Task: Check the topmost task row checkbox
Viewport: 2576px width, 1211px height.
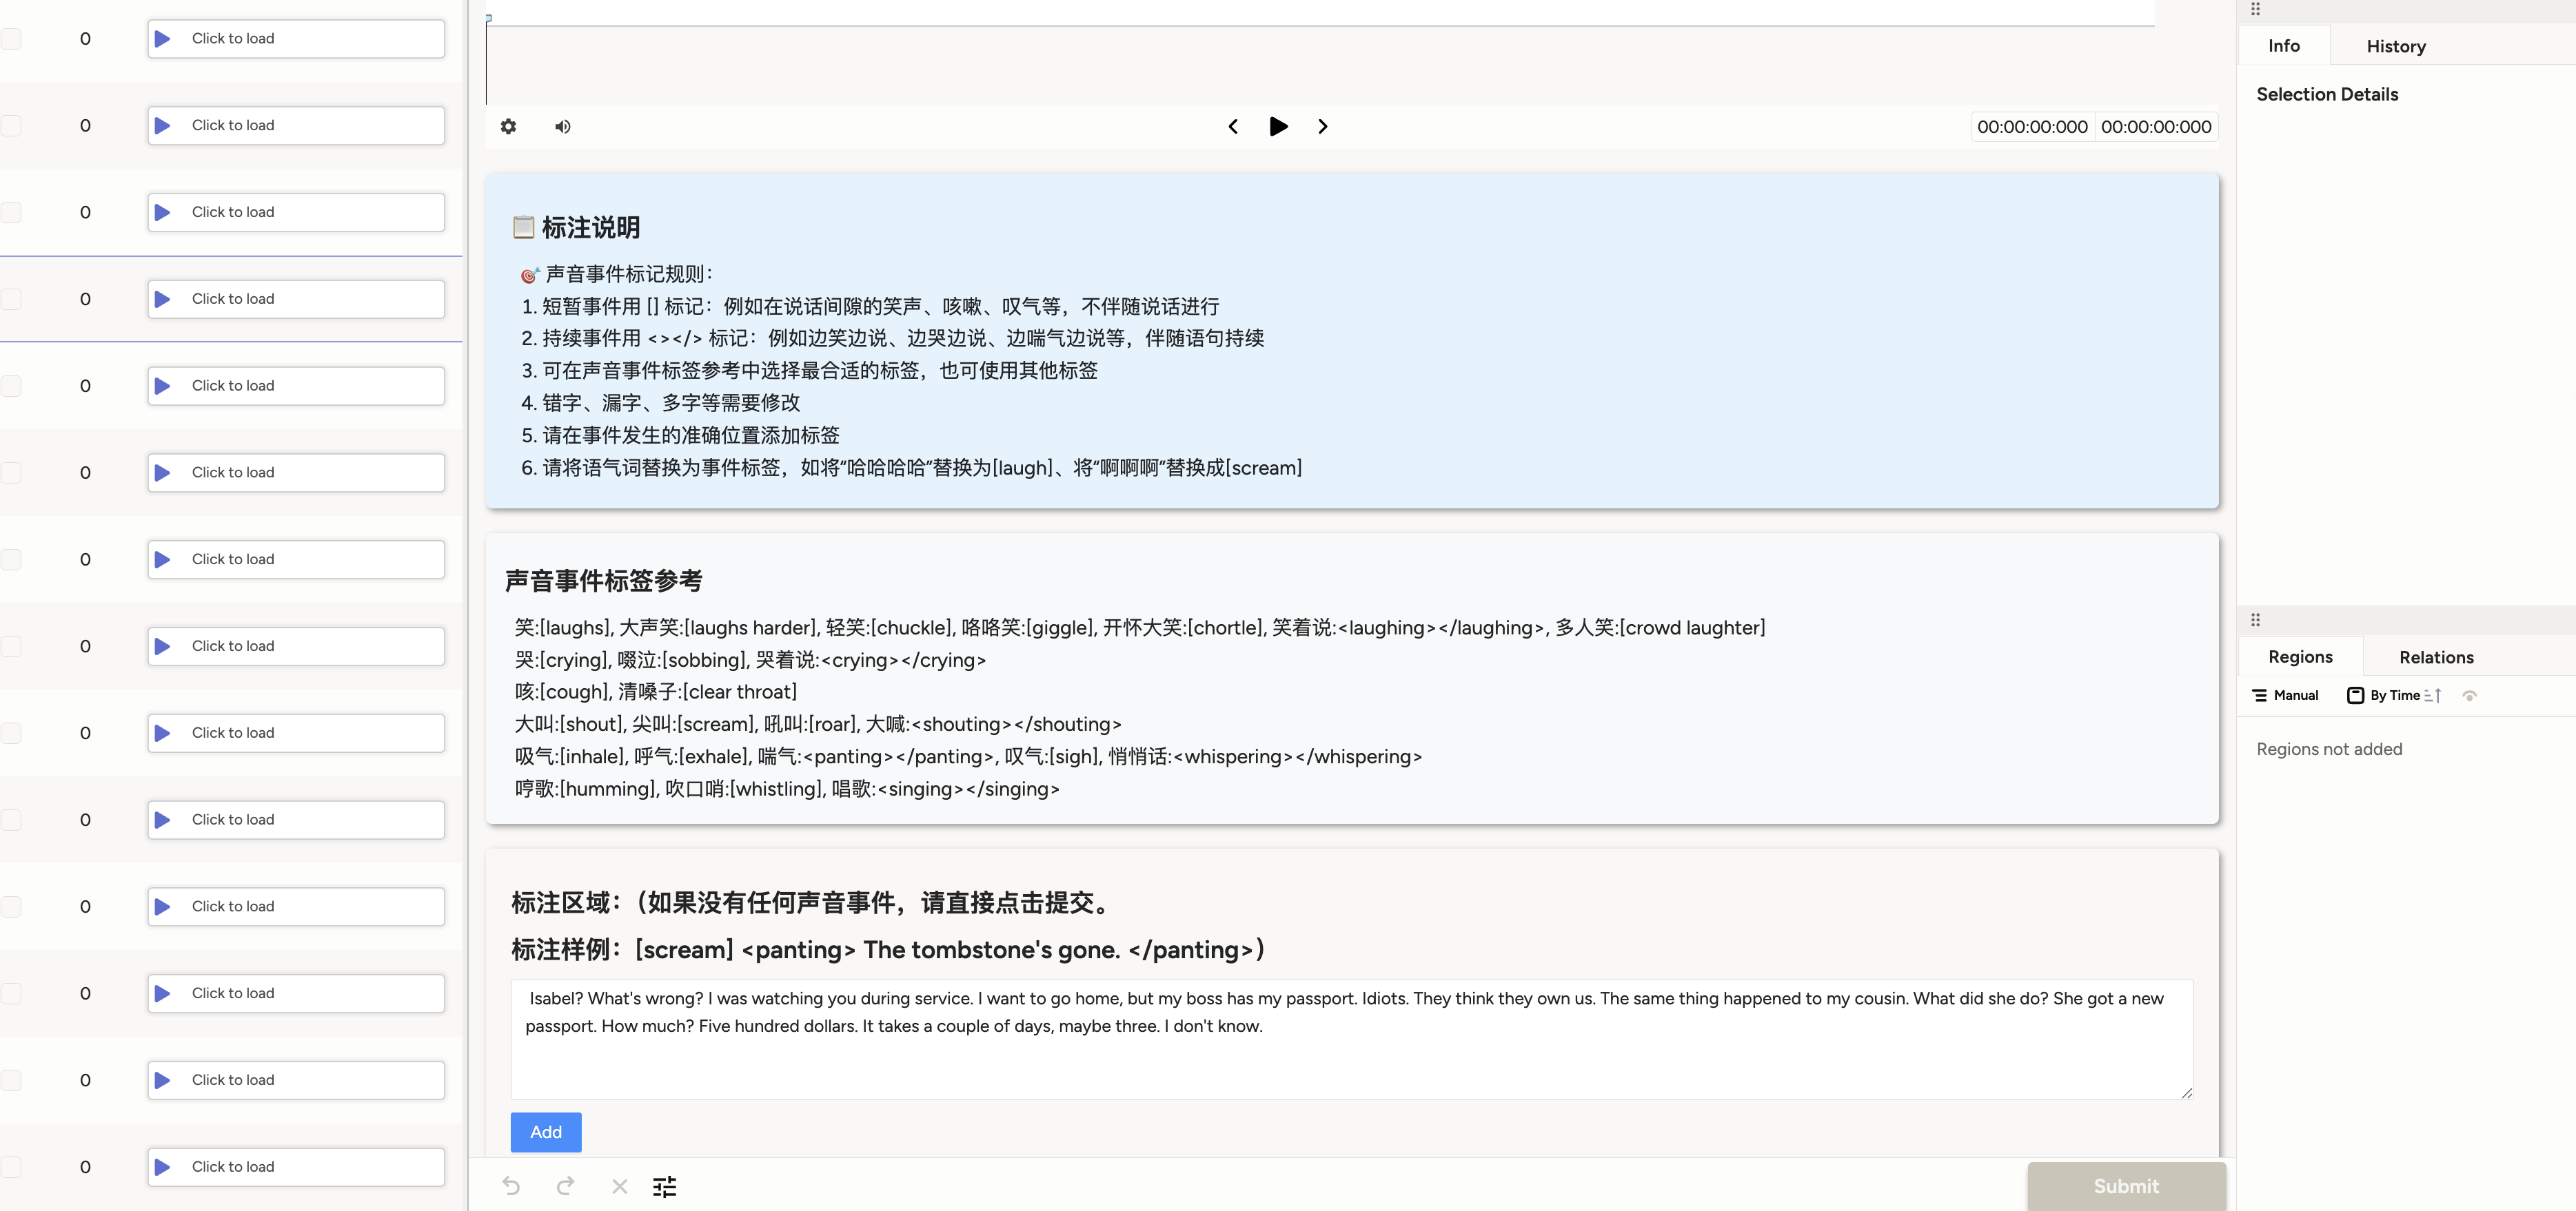Action: (12, 39)
